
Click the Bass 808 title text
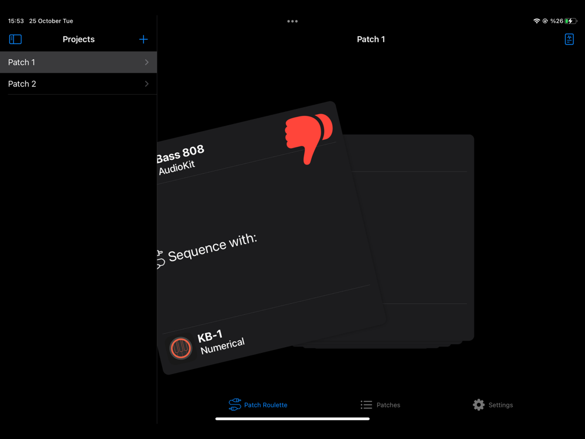(181, 153)
